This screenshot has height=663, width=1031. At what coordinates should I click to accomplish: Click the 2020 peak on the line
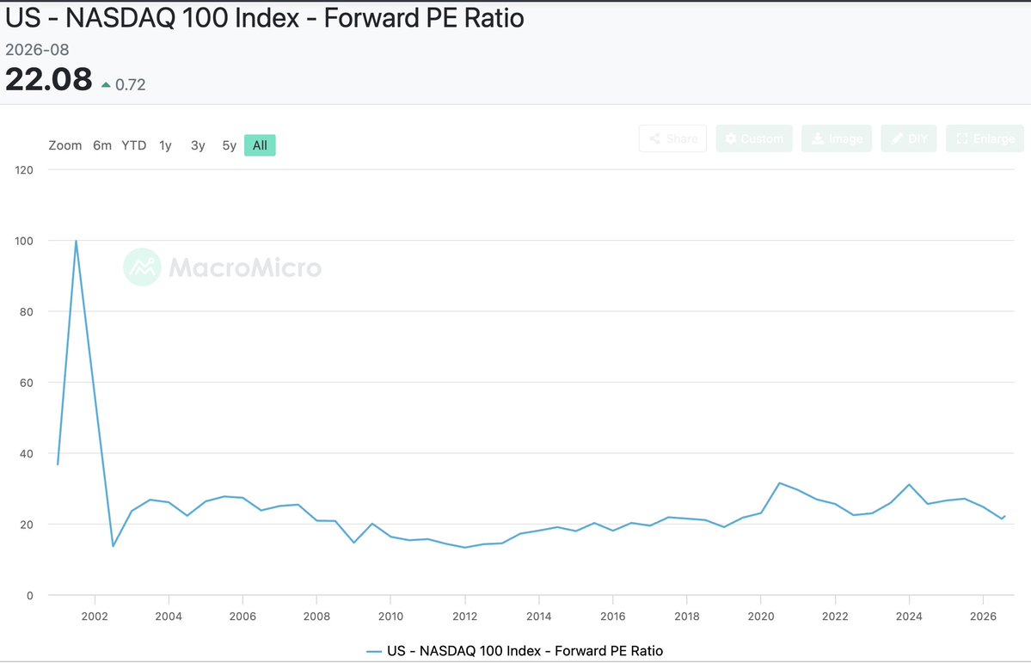coord(779,482)
